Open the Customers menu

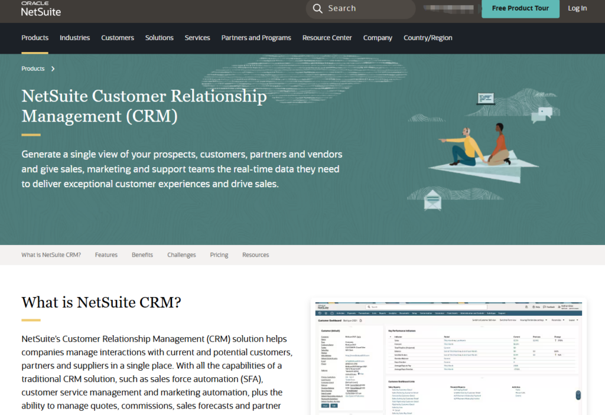[x=118, y=38]
